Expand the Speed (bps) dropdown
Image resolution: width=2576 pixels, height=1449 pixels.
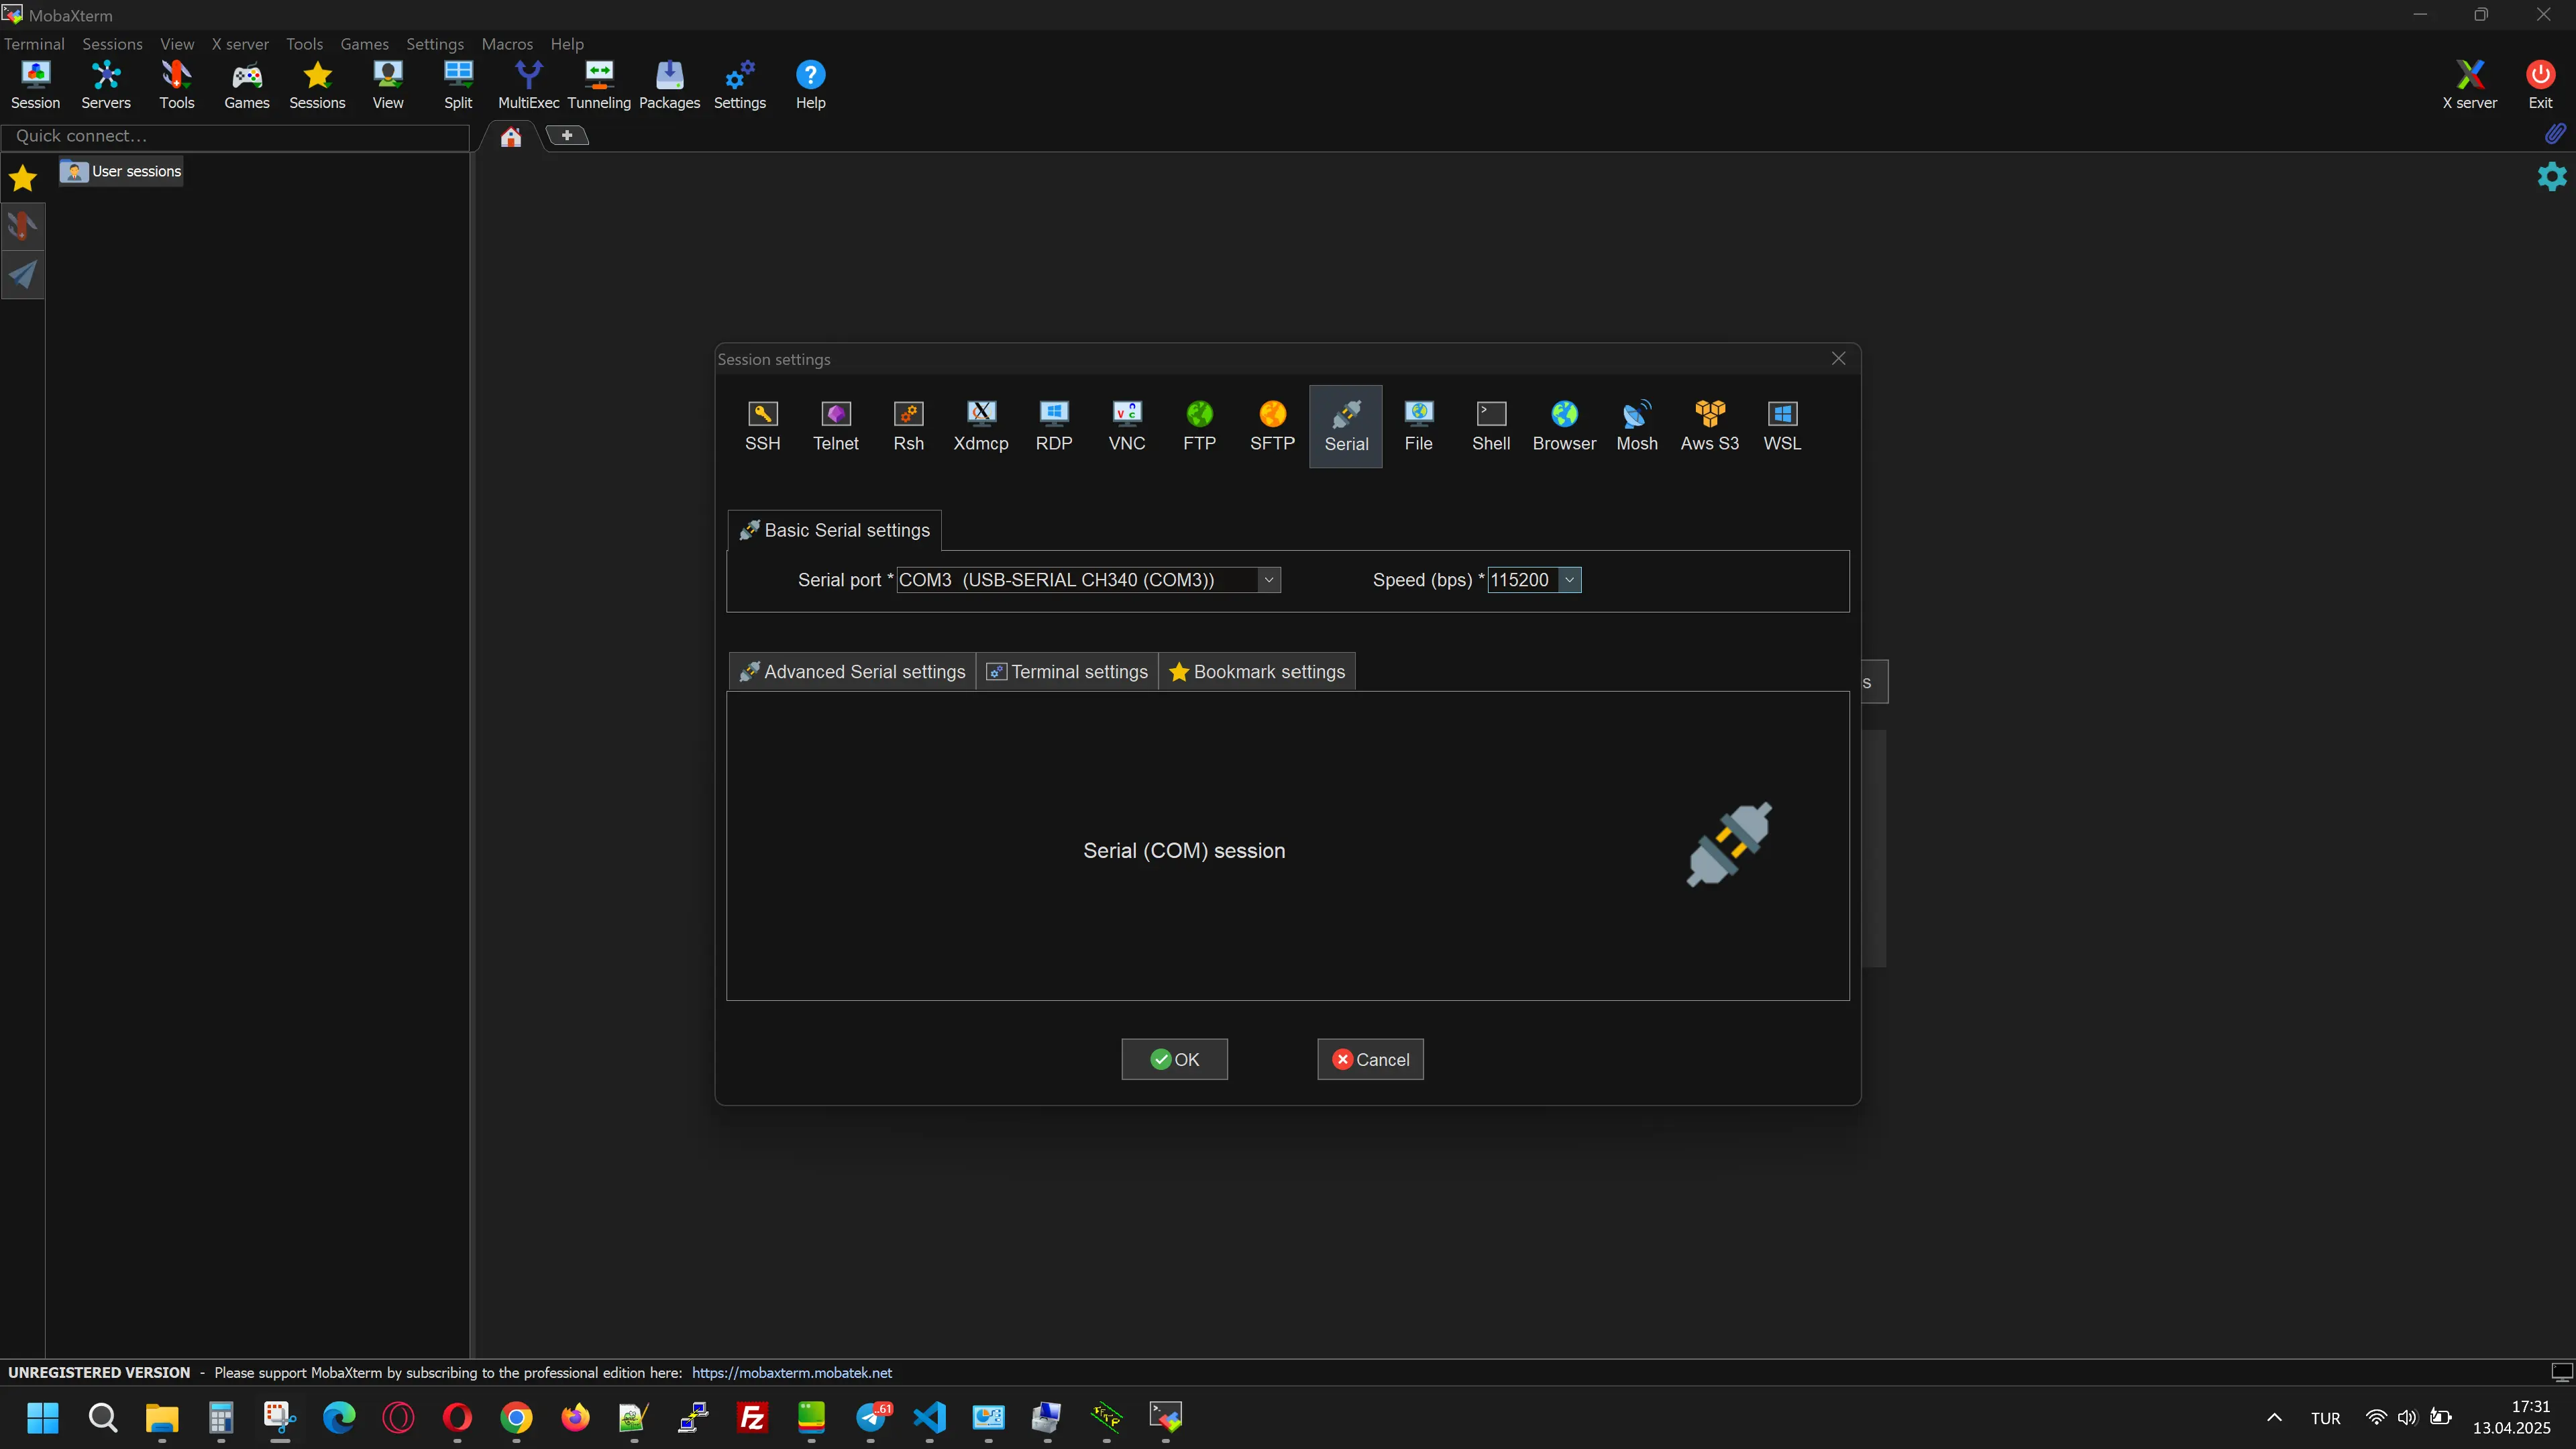pyautogui.click(x=1569, y=580)
